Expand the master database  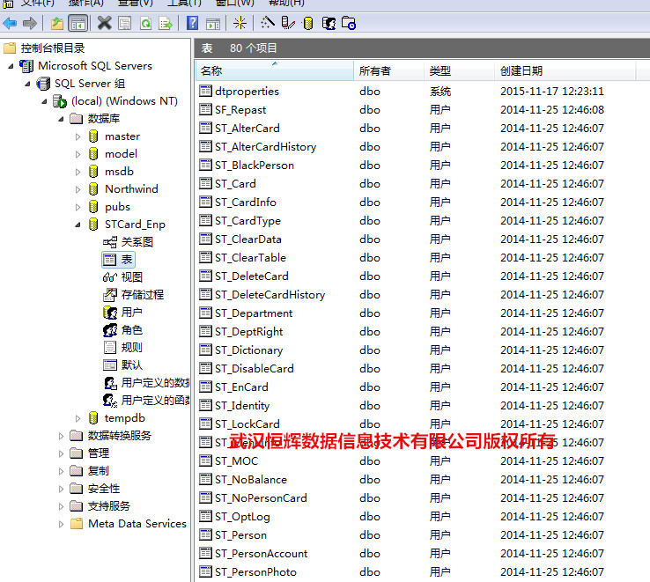(x=78, y=136)
